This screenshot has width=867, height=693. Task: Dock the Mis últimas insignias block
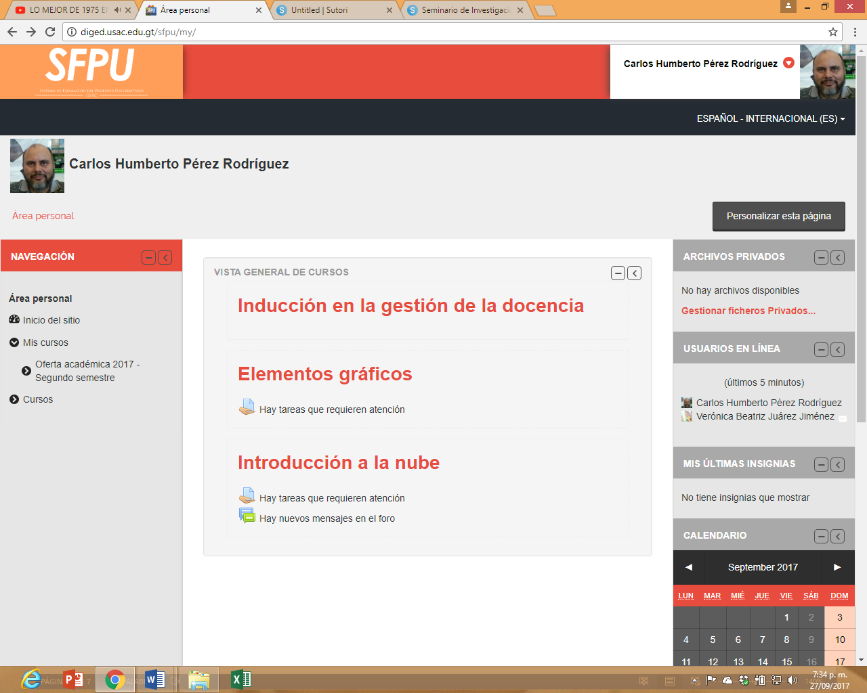click(838, 464)
